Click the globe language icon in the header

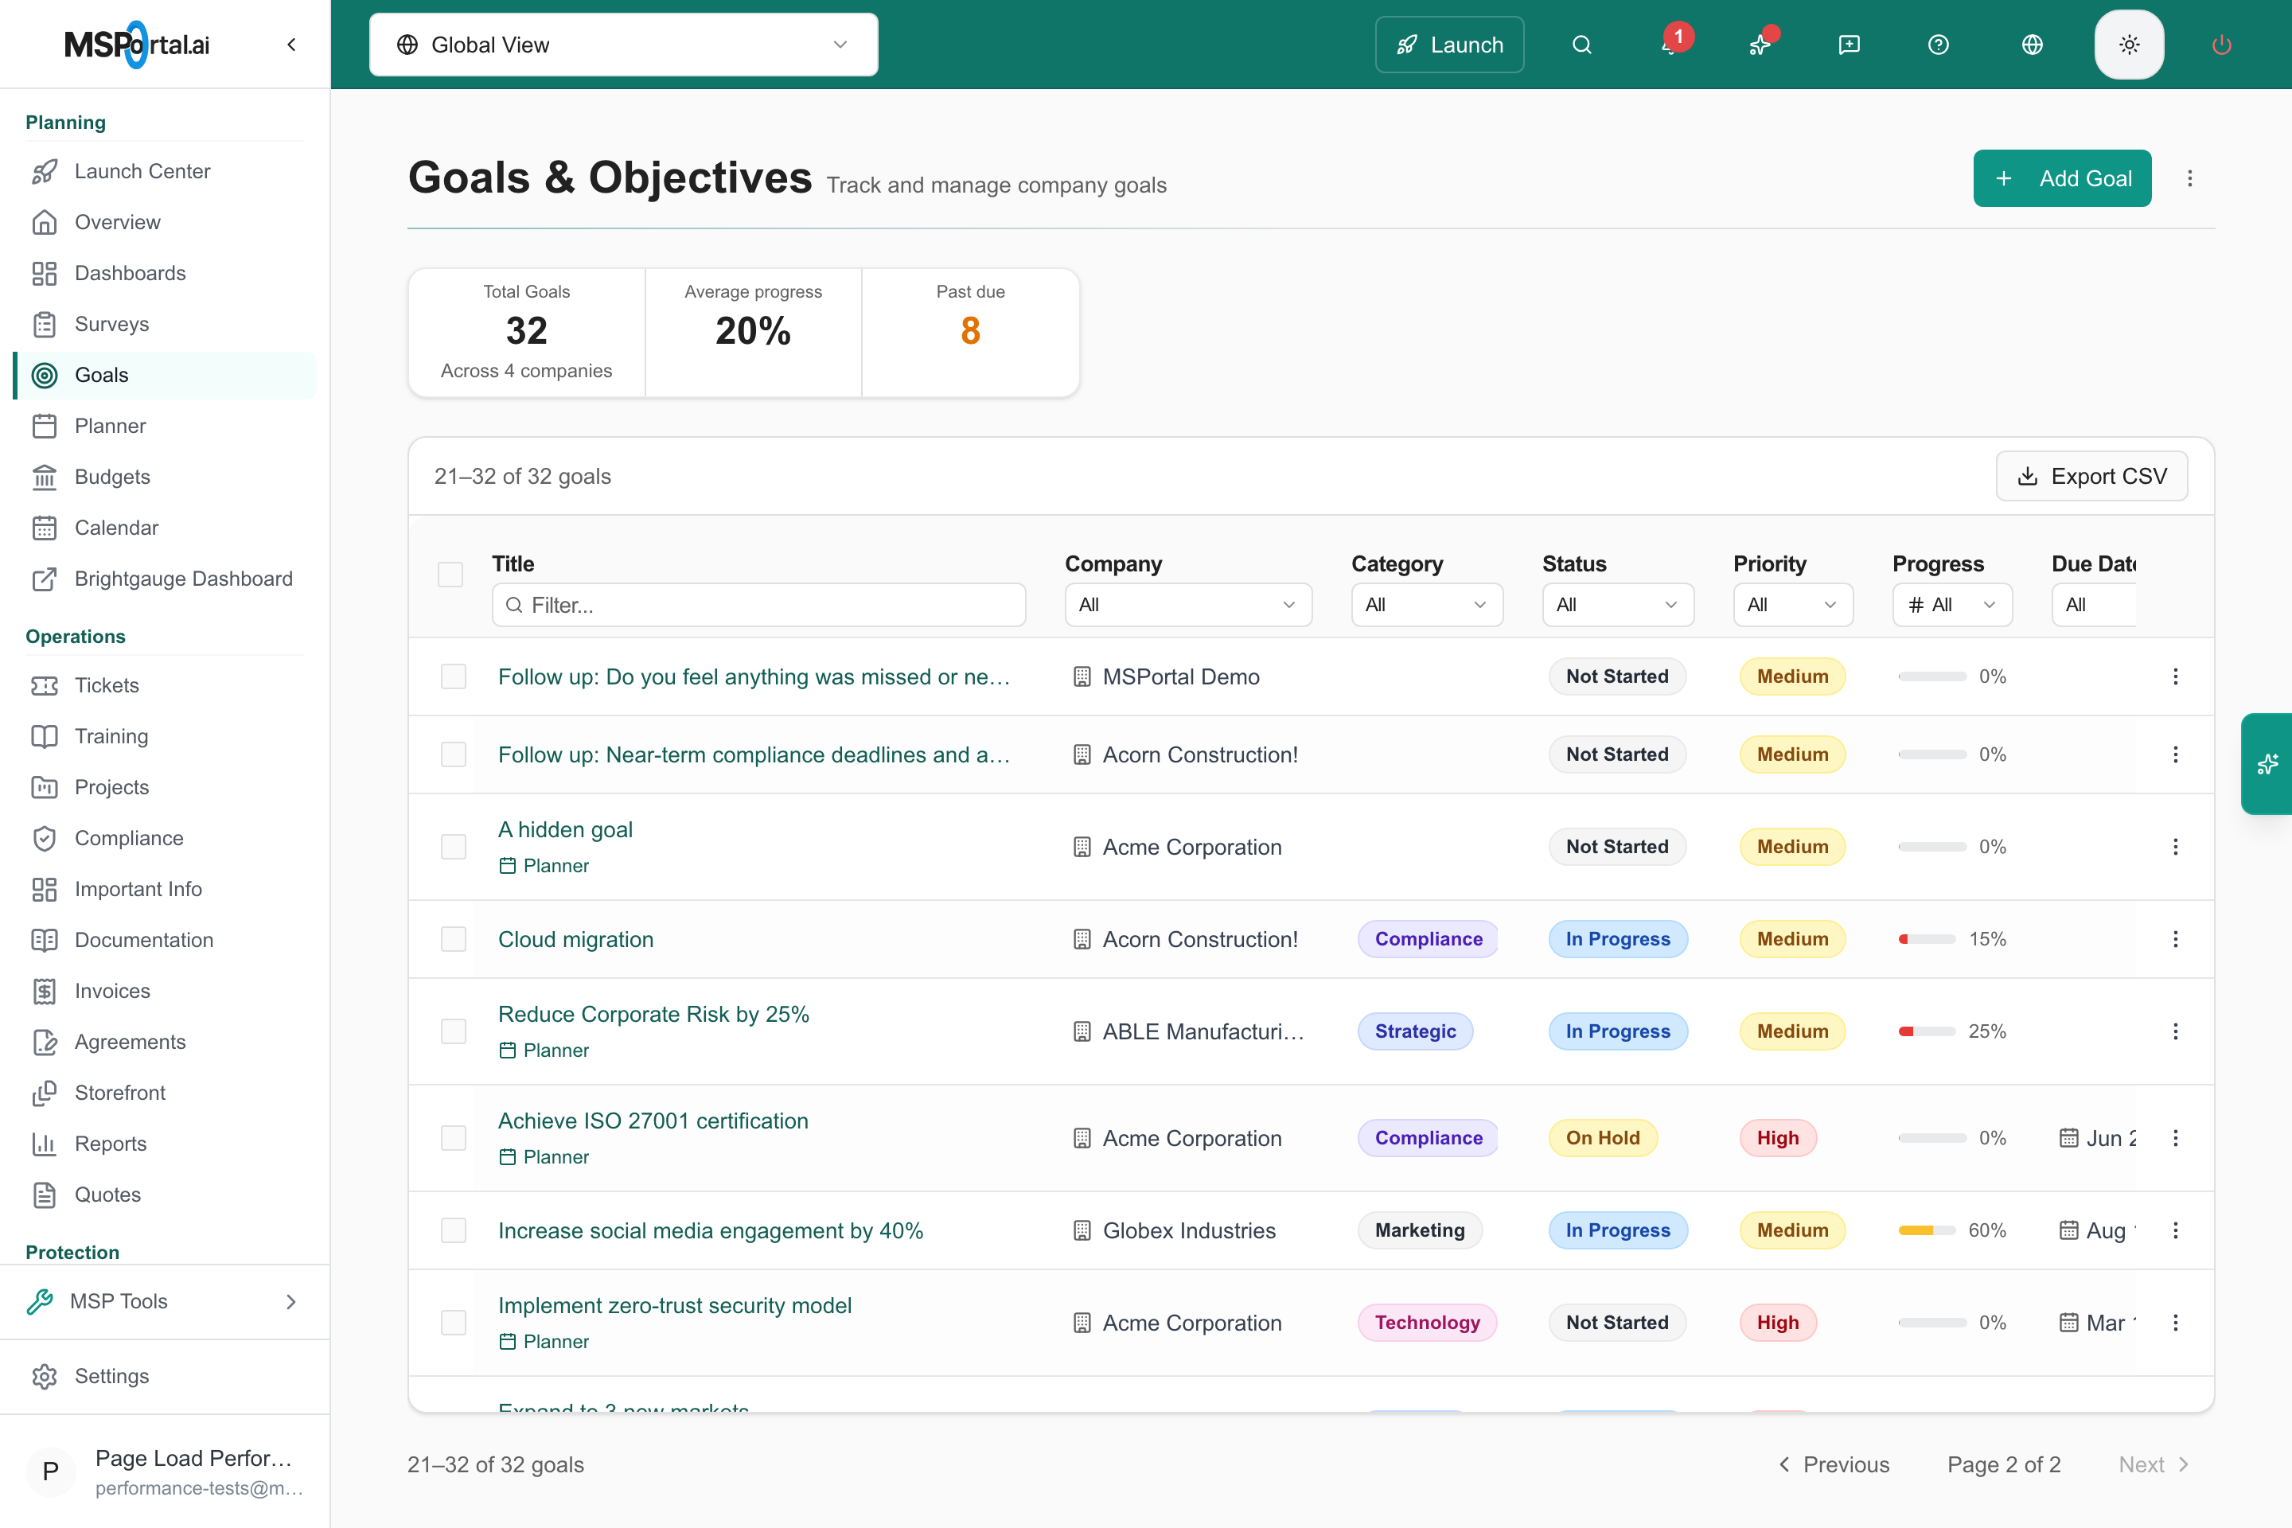click(2032, 45)
